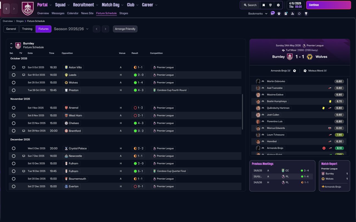356x222 pixels.
Task: Click the Stages breadcrumb link
Action: coord(20,21)
